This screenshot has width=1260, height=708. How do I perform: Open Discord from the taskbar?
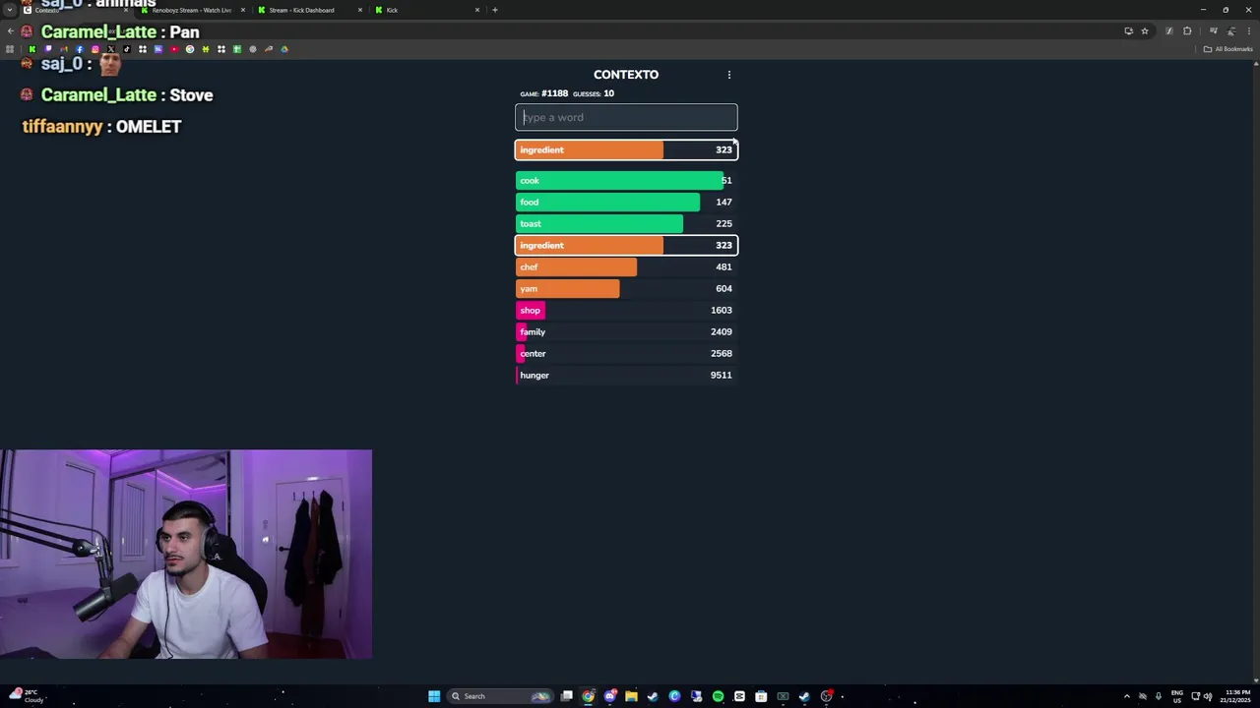pyautogui.click(x=609, y=696)
